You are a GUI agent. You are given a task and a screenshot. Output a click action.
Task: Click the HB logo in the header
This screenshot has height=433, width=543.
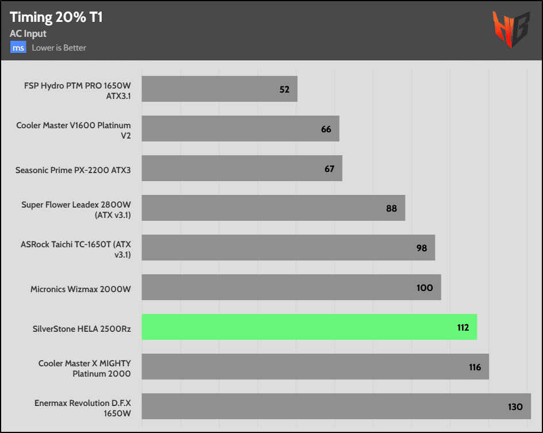pos(510,29)
